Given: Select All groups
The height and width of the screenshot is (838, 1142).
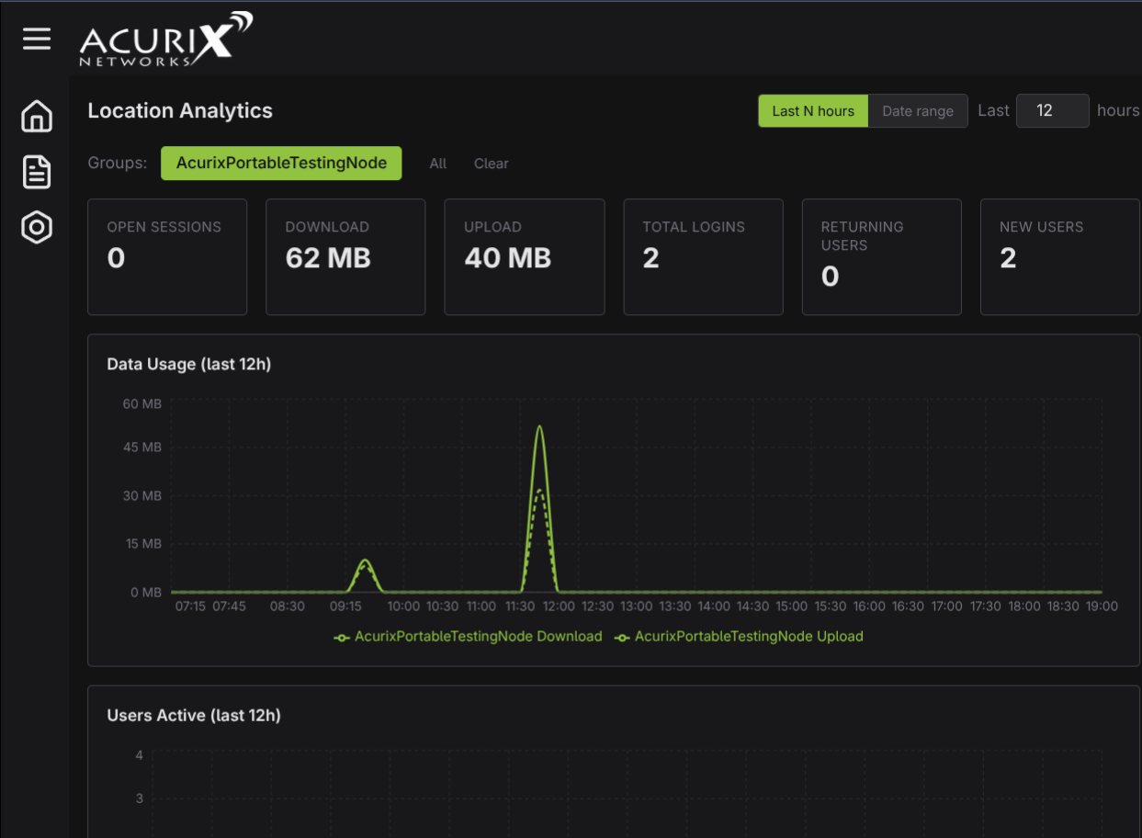Looking at the screenshot, I should (x=438, y=164).
